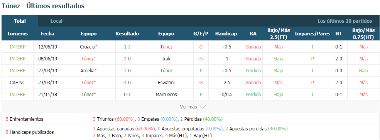
Task: Click the 0-1 result against Marruecos
Action: (x=127, y=95)
